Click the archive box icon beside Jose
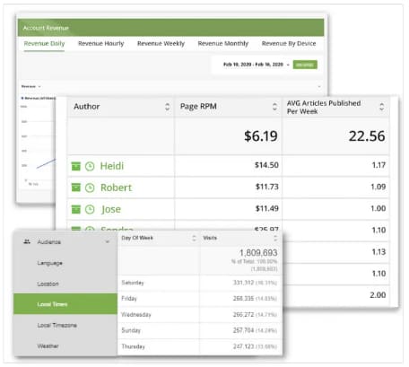Image resolution: width=409 pixels, height=367 pixels. (76, 209)
